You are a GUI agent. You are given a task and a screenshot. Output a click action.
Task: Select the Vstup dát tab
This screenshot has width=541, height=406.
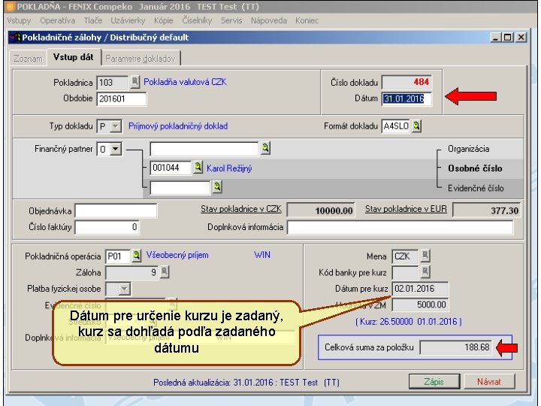pyautogui.click(x=74, y=57)
